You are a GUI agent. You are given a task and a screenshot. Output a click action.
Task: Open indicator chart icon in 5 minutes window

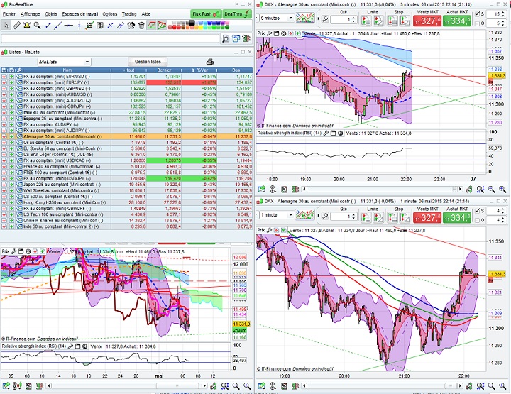tap(304, 18)
